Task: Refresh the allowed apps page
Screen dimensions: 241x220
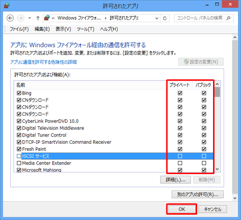Action: 165,18
